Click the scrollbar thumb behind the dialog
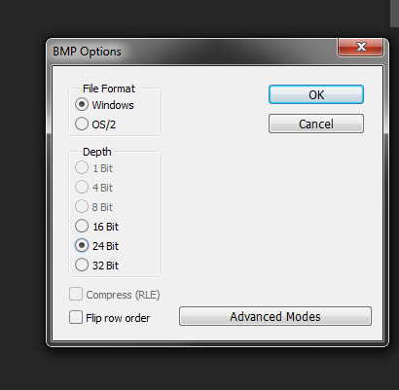The image size is (399, 390). [394, 13]
